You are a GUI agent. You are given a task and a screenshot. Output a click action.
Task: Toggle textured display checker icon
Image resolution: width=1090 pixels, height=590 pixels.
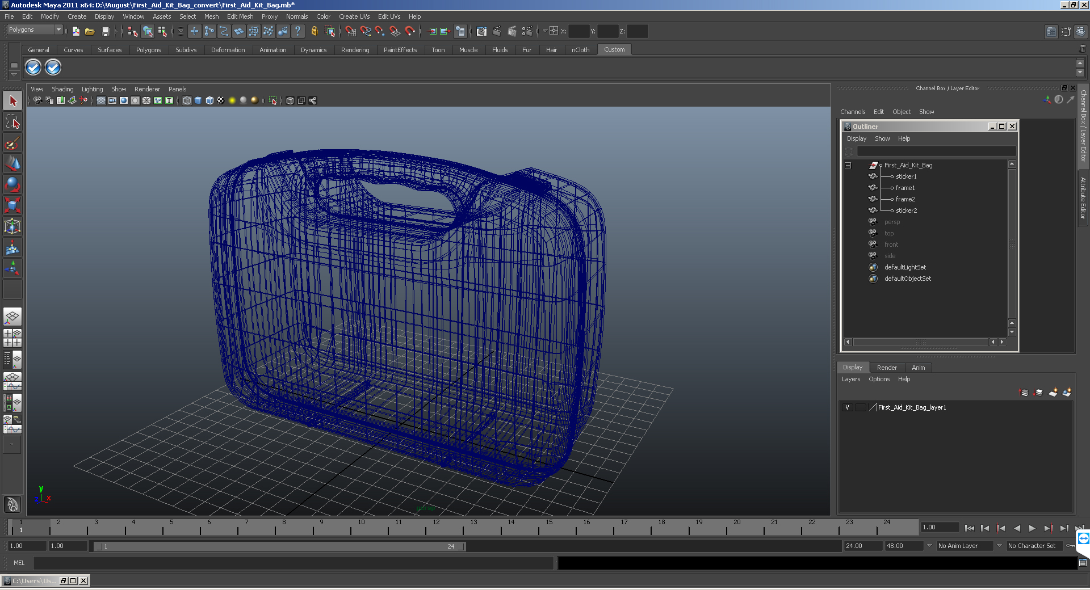coord(221,100)
